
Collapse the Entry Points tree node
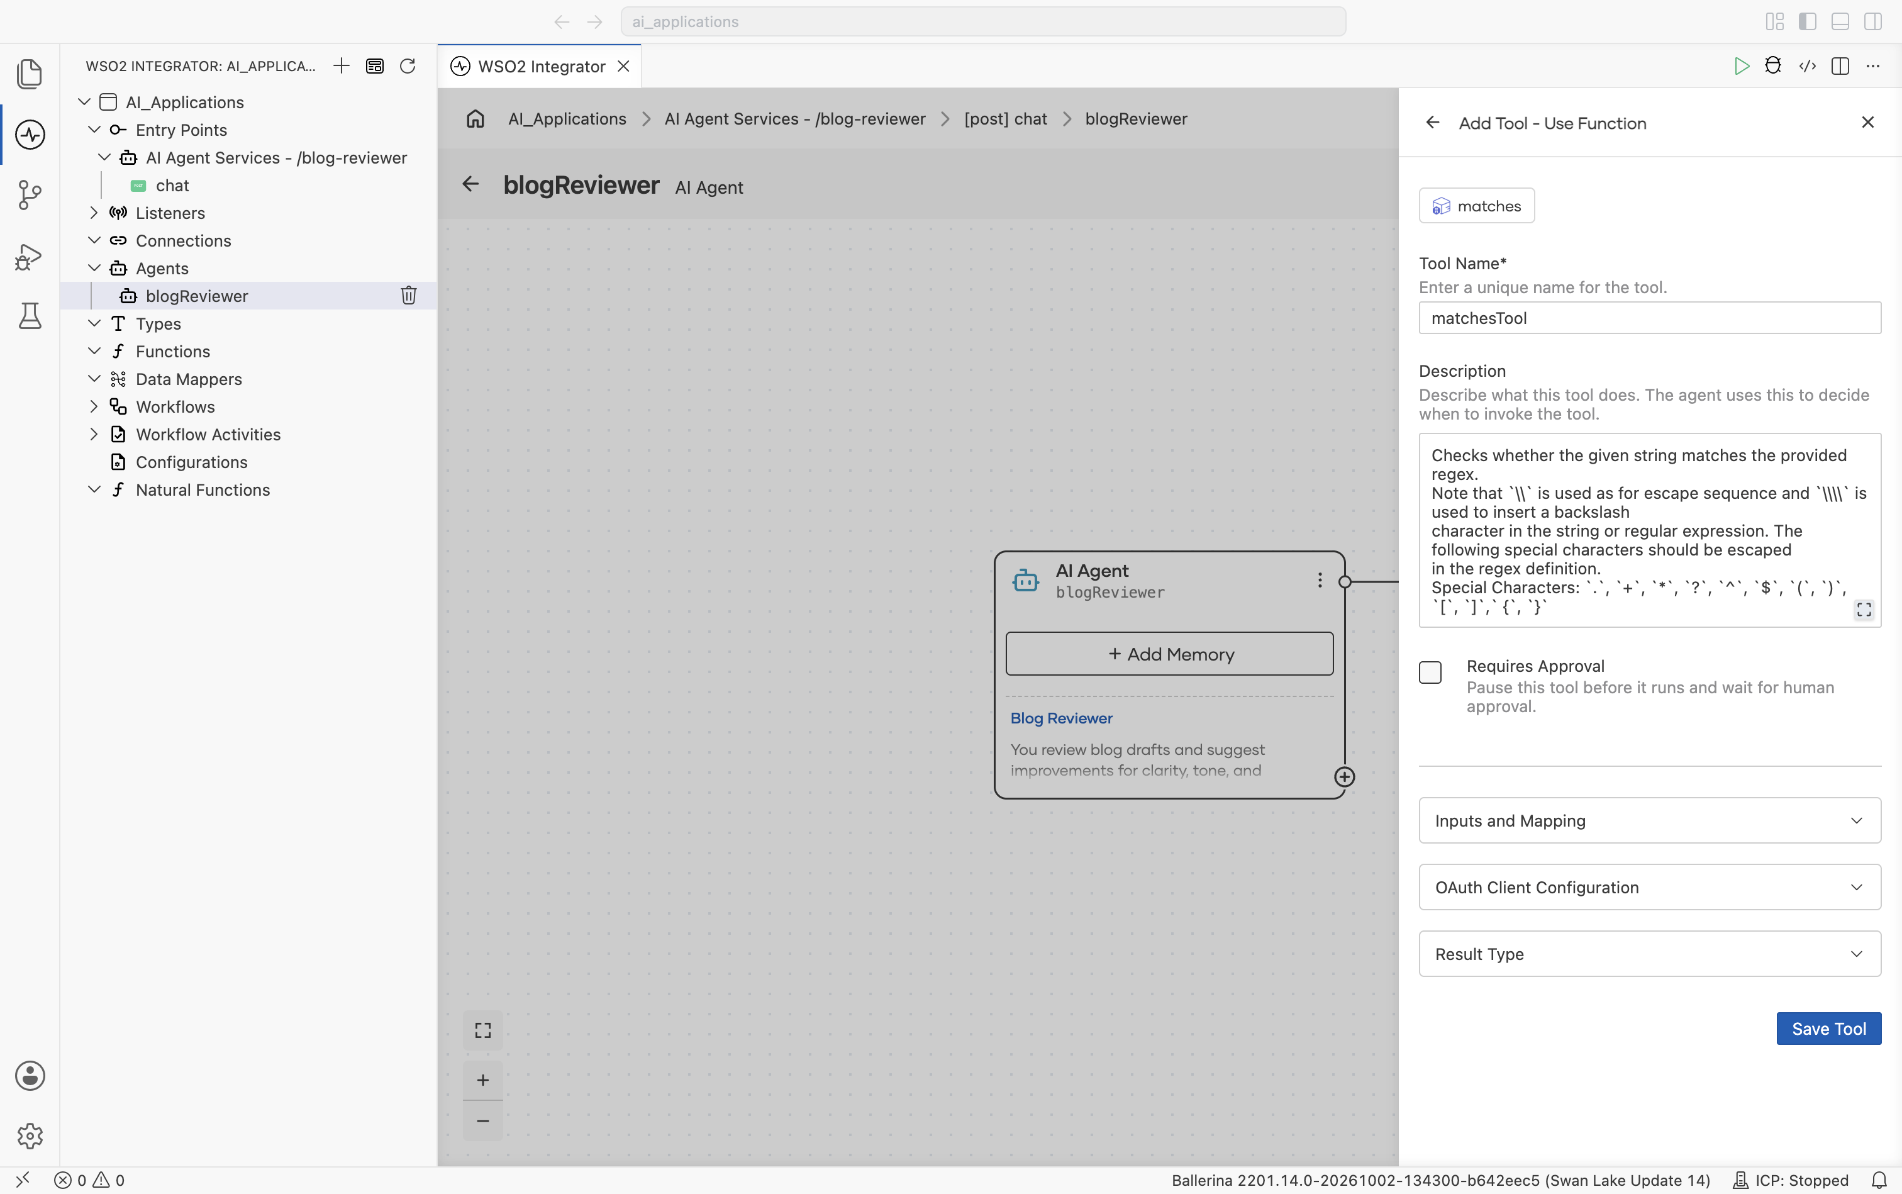click(x=94, y=130)
